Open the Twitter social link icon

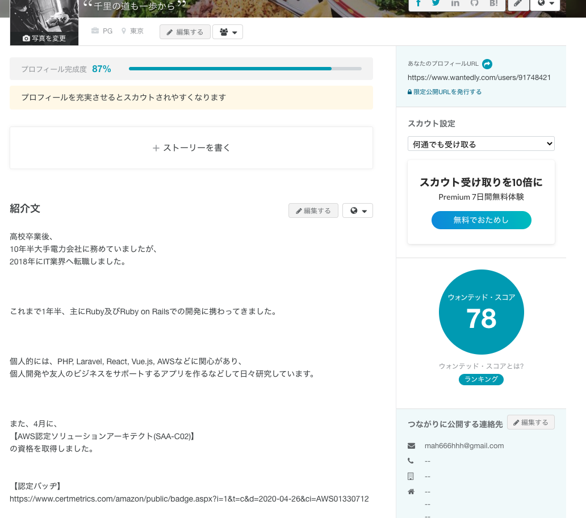(436, 3)
